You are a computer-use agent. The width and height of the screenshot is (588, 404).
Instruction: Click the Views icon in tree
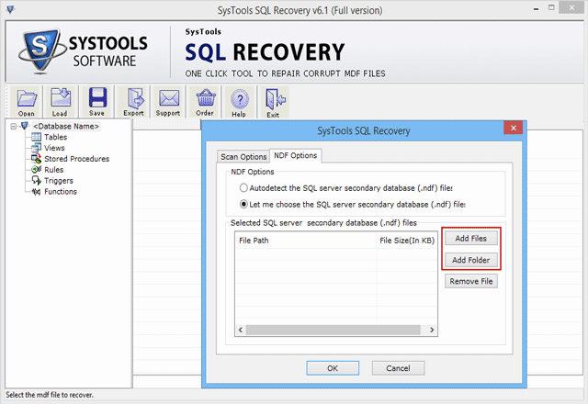tap(37, 148)
